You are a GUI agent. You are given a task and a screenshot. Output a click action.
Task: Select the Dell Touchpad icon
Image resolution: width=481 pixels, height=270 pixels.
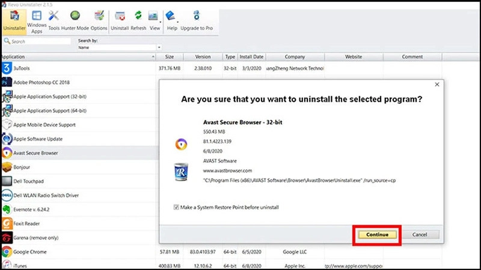click(x=7, y=181)
